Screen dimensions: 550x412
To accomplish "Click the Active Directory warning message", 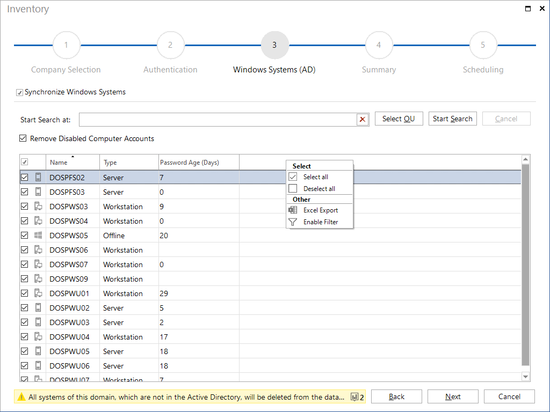I will click(x=186, y=397).
